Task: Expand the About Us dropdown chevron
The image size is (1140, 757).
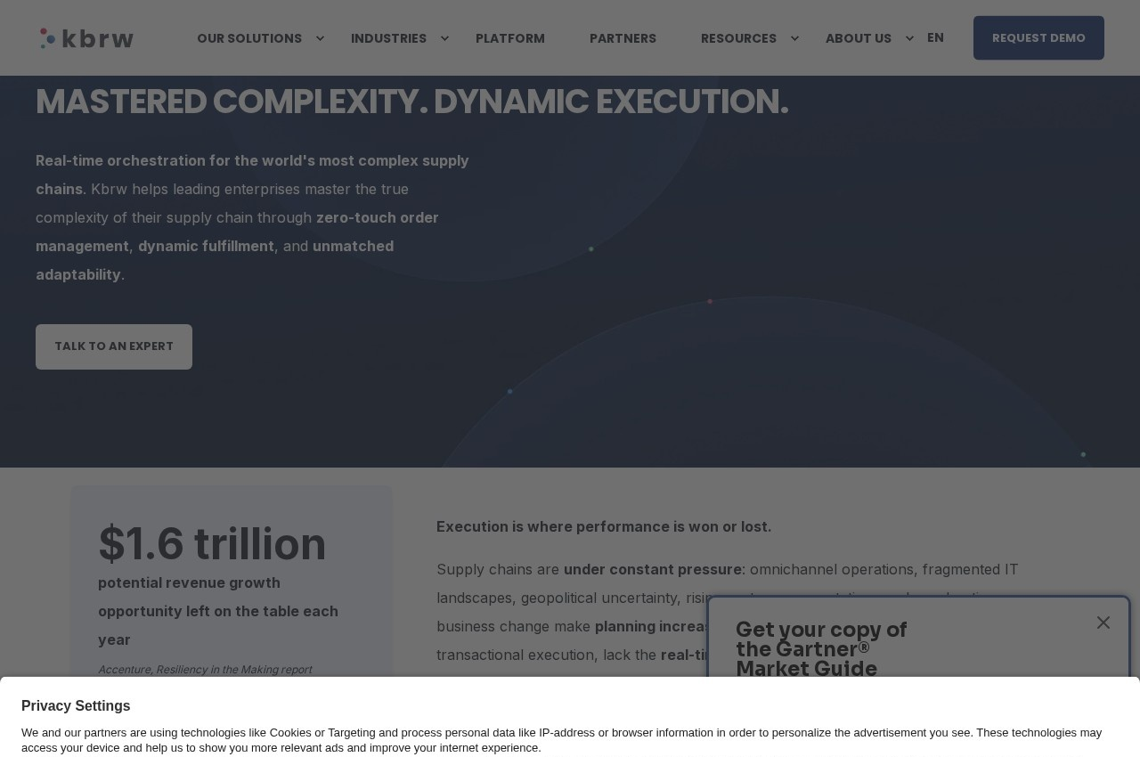Action: [x=909, y=38]
